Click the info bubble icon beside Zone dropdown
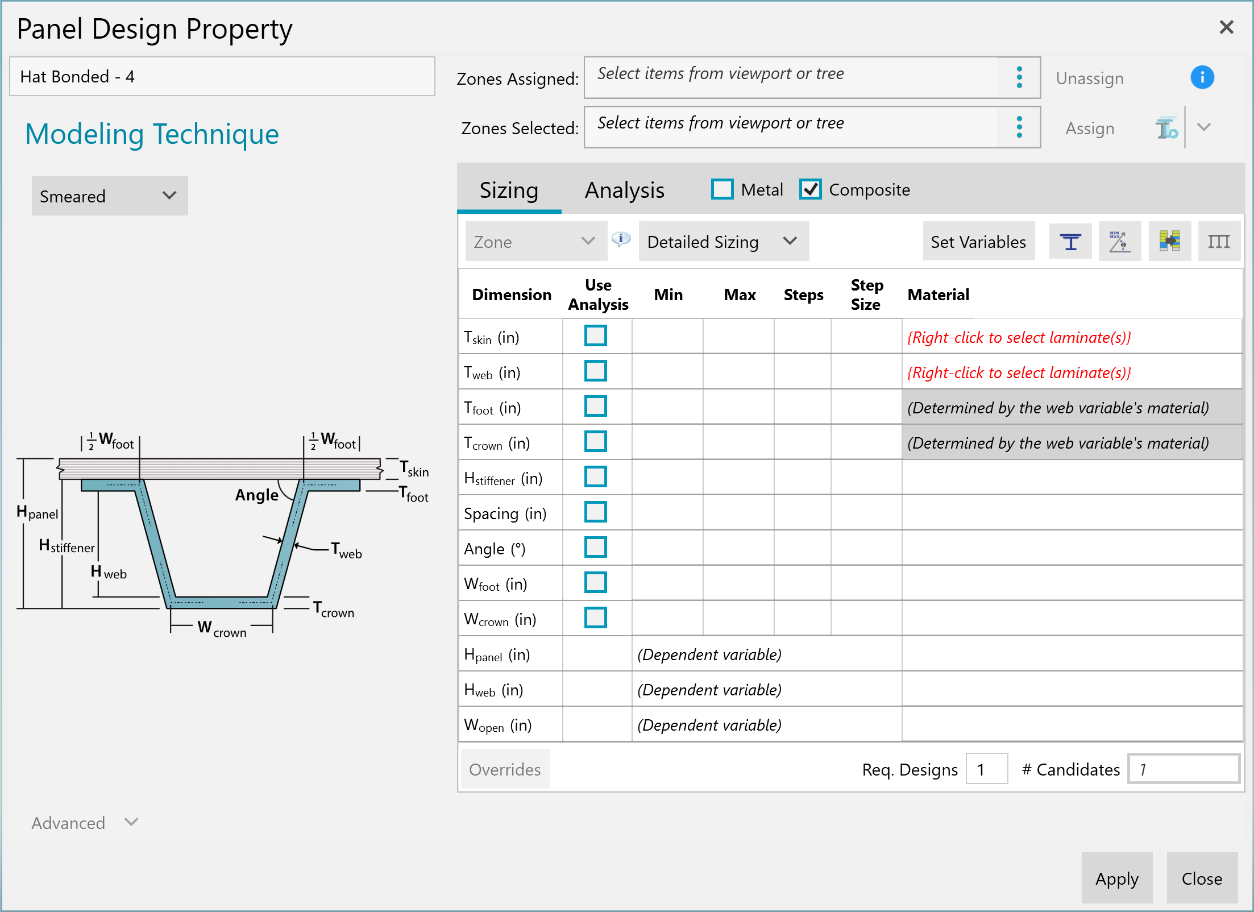Screen dimensions: 1254x912 pyautogui.click(x=621, y=239)
